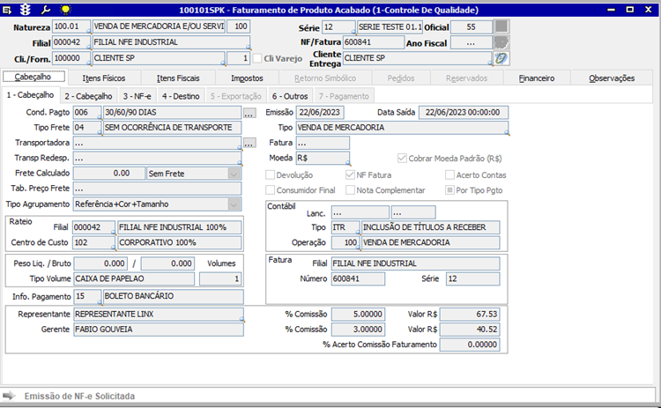Select the 3 - NF-e sub-tab

pos(137,95)
